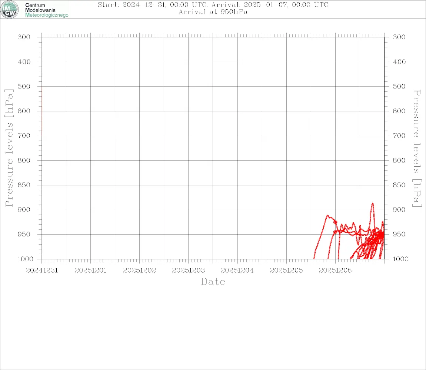Click the left axis 850 label

click(24, 185)
